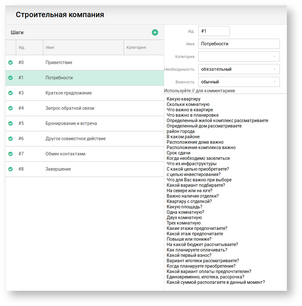Image resolution: width=302 pixels, height=306 pixels.
Task: Click green check icon for Запрос обратной связи
Action: pyautogui.click(x=10, y=108)
